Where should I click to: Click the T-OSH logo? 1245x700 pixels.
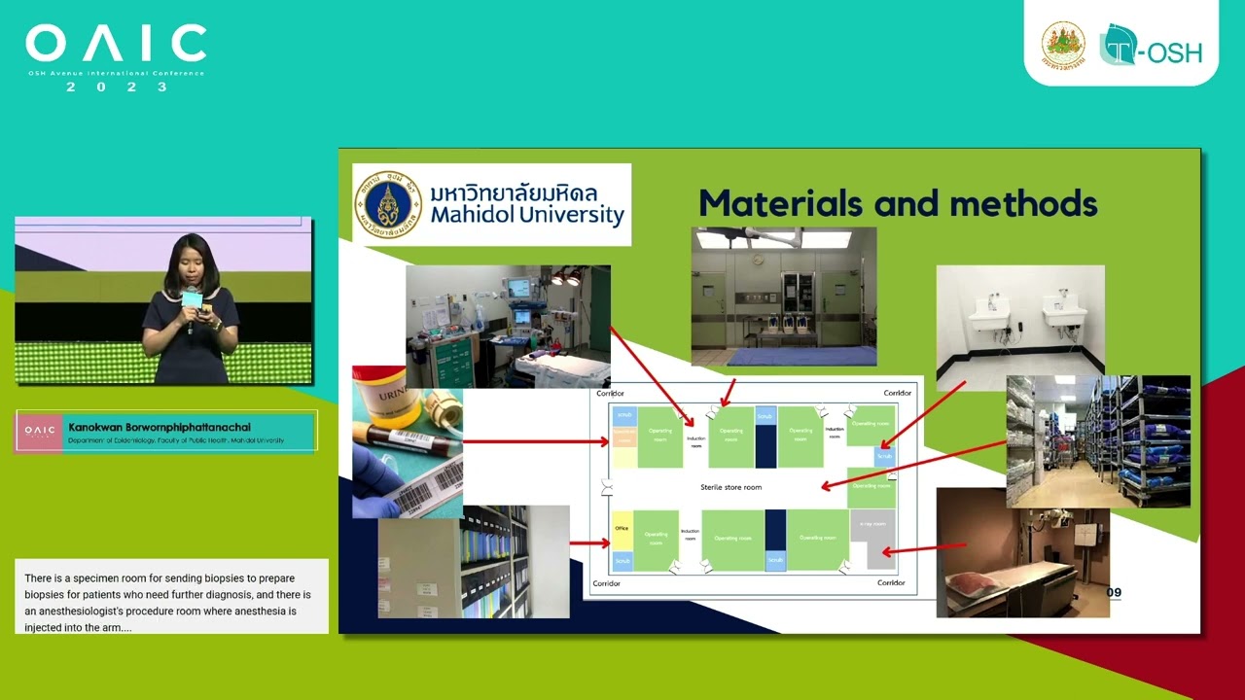pos(1151,47)
